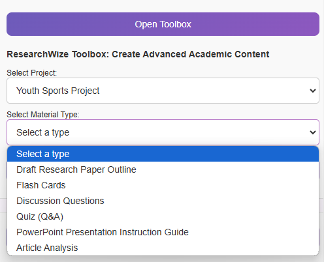Choose the 'Select a type' placeholder option
This screenshot has width=324, height=262.
[163, 154]
